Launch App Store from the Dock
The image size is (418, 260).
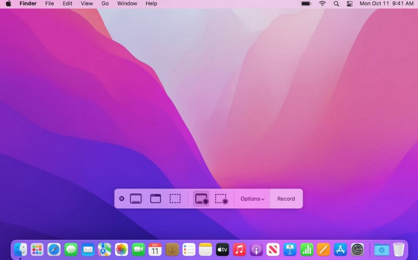click(340, 250)
